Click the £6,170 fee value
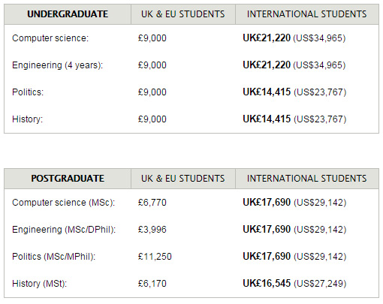 tap(152, 284)
